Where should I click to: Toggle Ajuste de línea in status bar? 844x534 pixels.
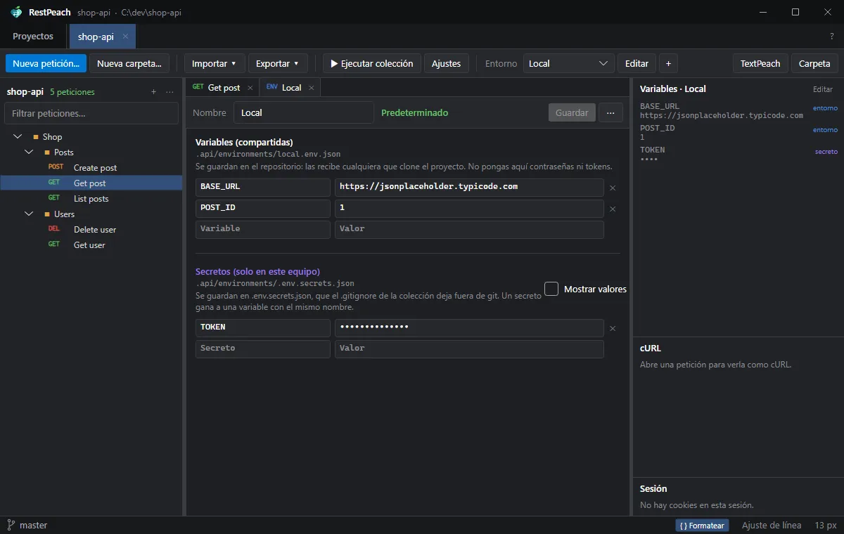(772, 526)
